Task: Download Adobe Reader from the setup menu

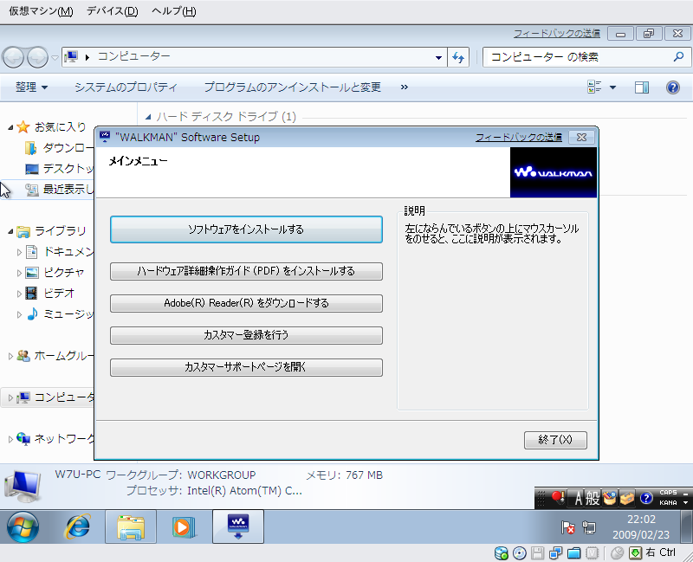Action: pyautogui.click(x=246, y=303)
